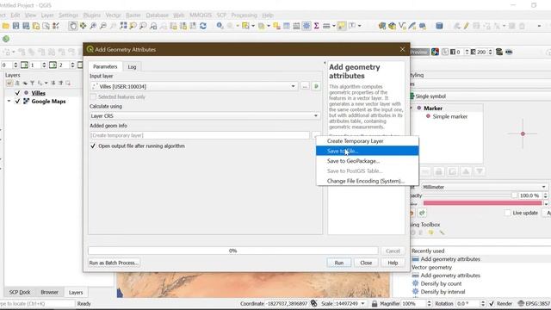Click Zoom Full extent icon
The height and width of the screenshot is (310, 551).
click(123, 26)
